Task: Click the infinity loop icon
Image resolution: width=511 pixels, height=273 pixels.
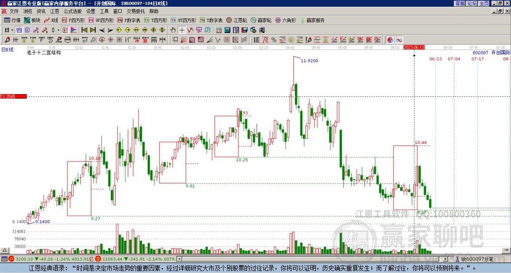Action: (x=399, y=40)
